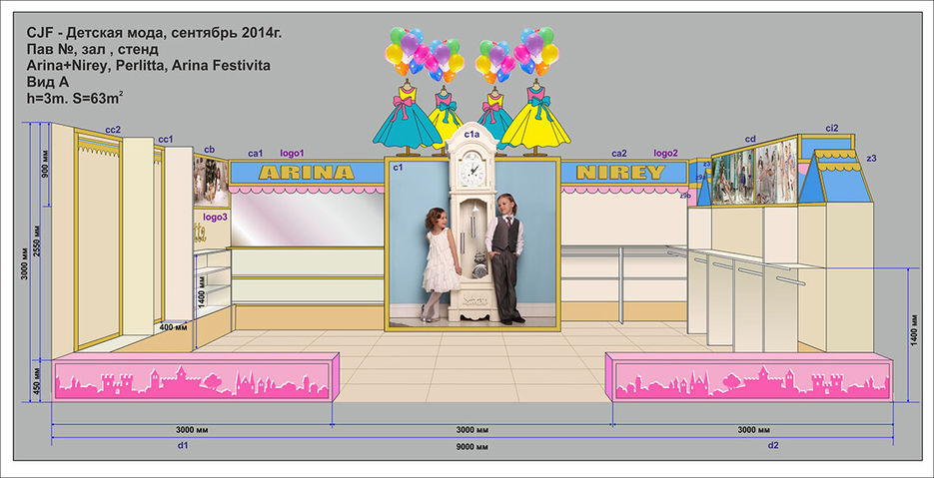Image resolution: width=934 pixels, height=478 pixels.
Task: Click the 'c1a' label above the clock
Action: [472, 133]
